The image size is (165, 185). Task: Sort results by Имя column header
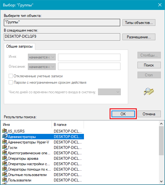coord(27,125)
